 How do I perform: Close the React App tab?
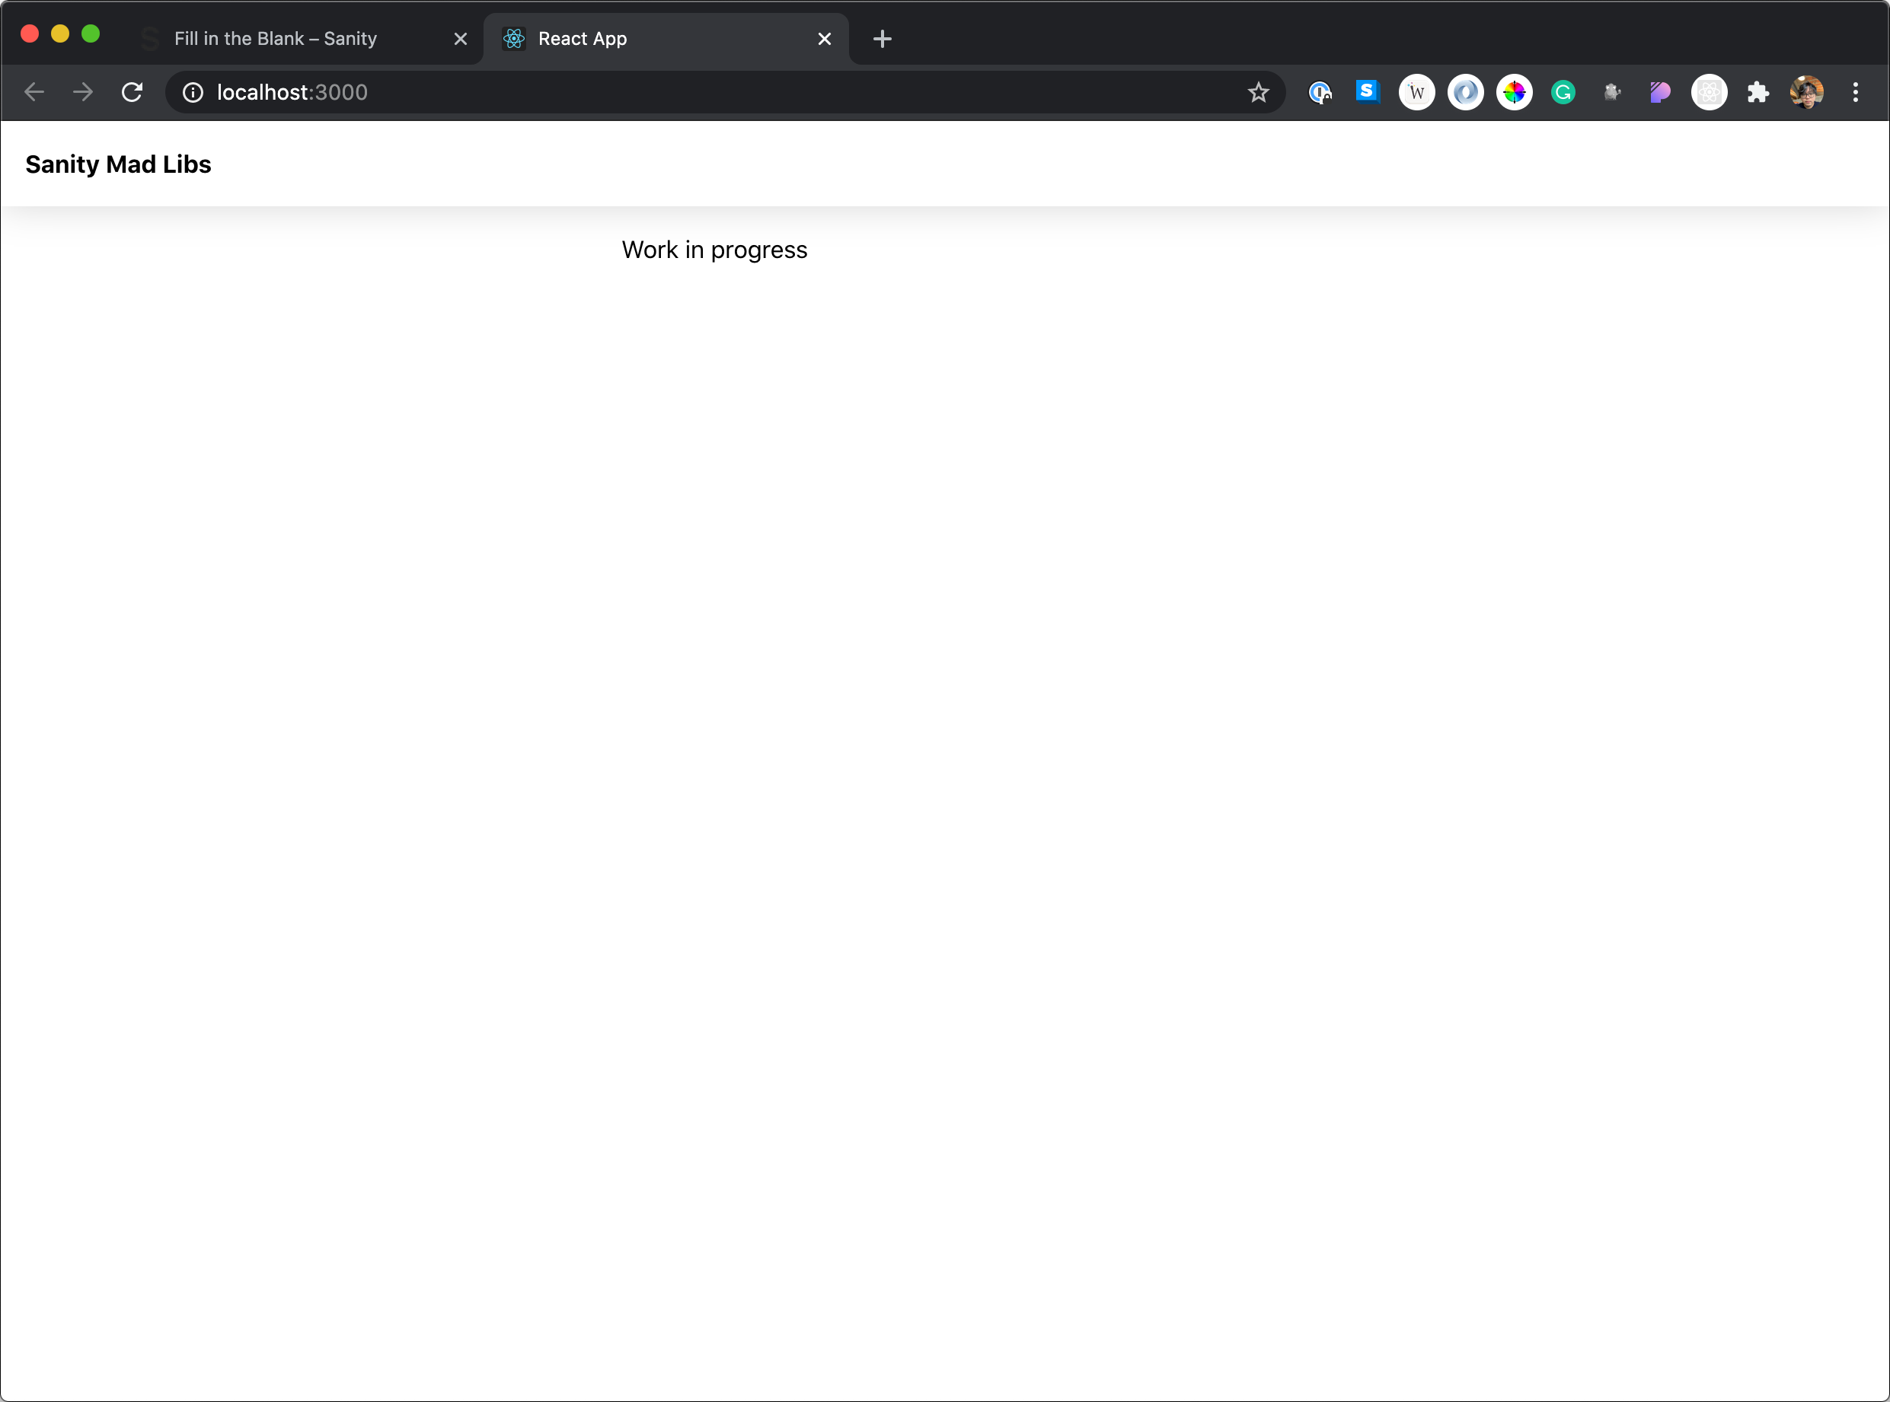click(825, 39)
